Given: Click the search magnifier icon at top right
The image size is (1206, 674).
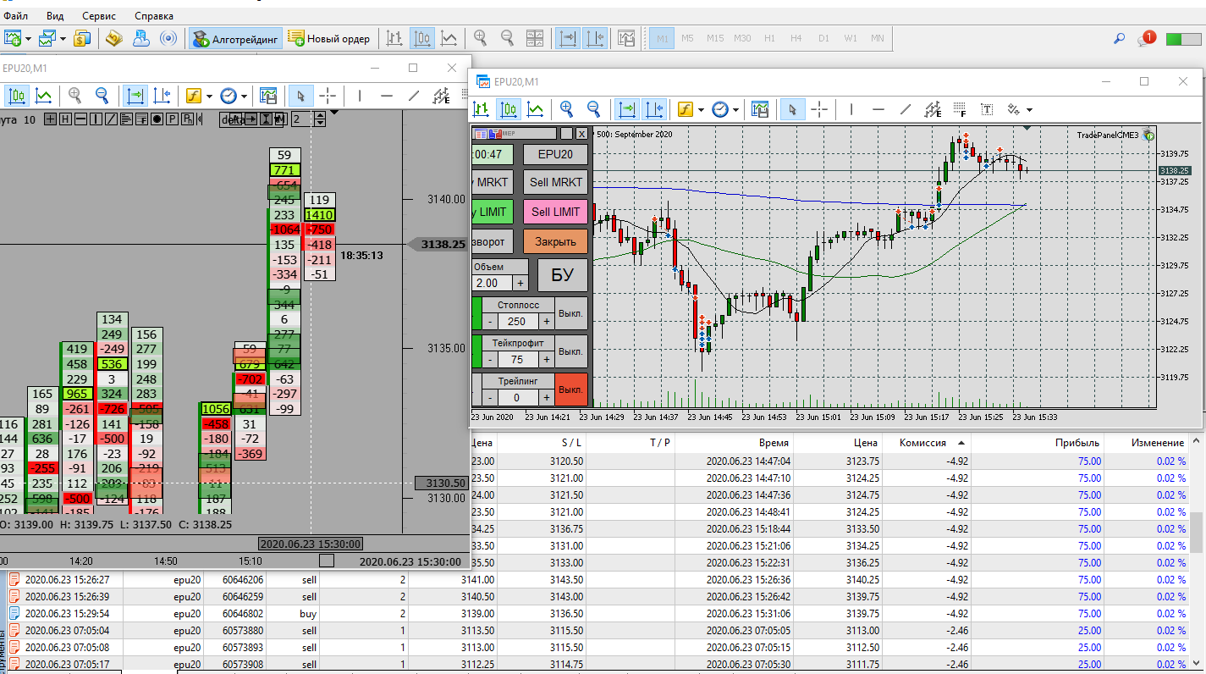Looking at the screenshot, I should (x=1119, y=39).
